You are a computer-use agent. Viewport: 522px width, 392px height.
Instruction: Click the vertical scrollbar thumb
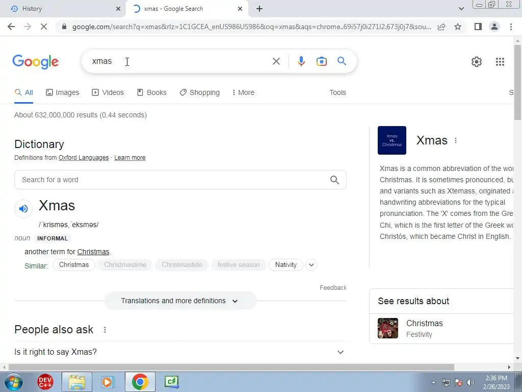point(517,82)
